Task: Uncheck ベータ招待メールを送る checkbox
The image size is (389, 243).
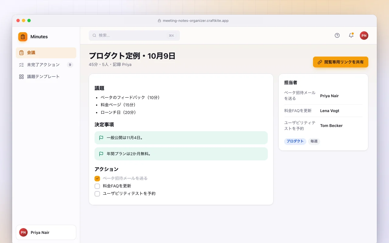Action: [x=97, y=178]
